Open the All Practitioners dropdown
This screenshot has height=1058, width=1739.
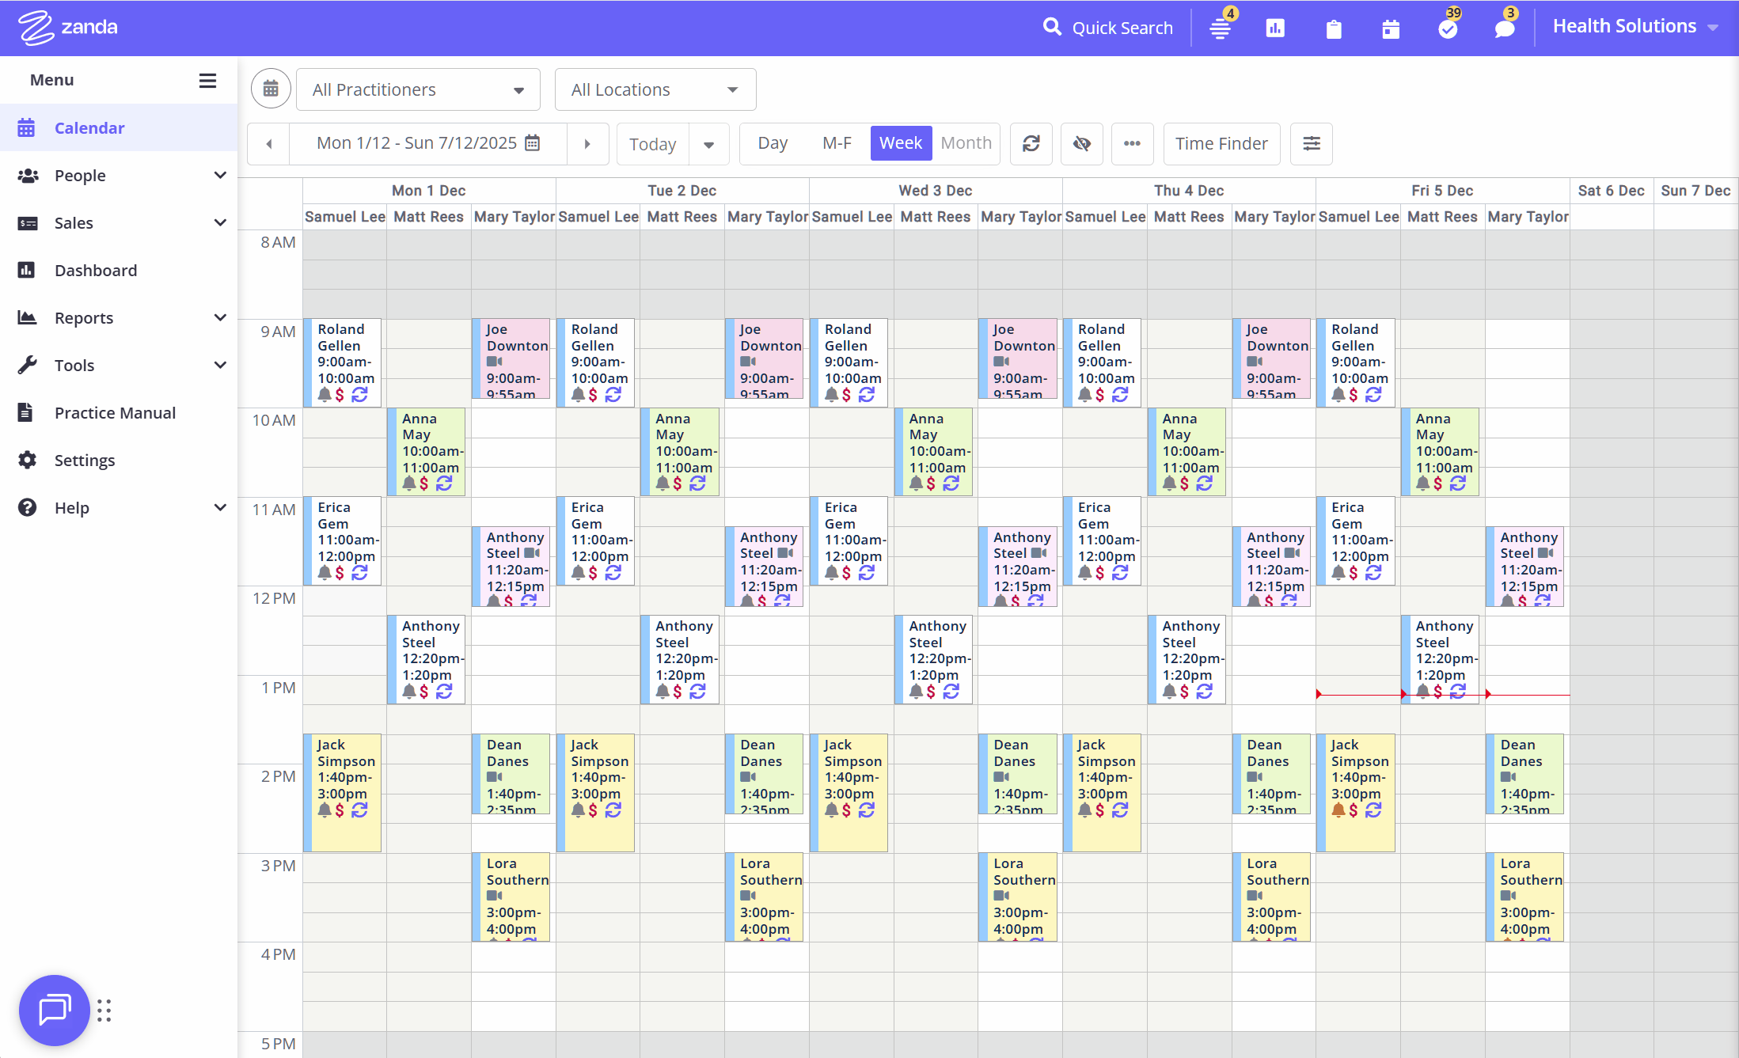418,89
